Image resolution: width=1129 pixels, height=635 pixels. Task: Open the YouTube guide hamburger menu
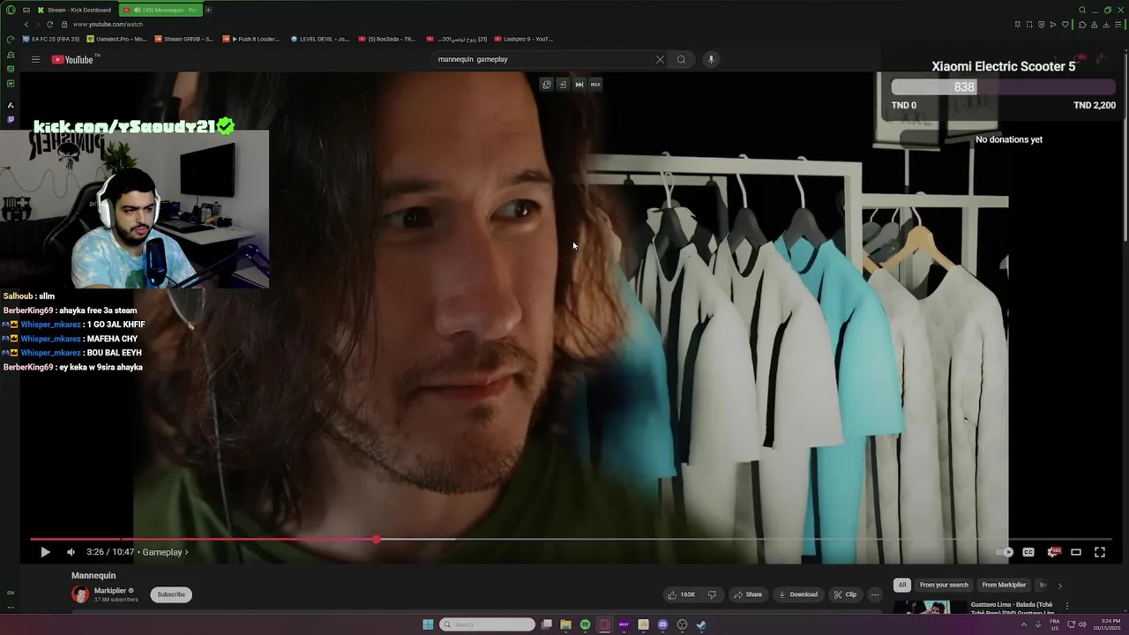click(x=35, y=59)
